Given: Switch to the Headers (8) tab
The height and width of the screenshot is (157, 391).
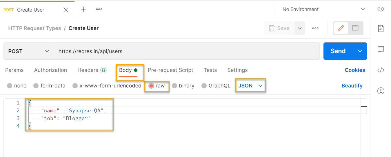Looking at the screenshot, I should tap(92, 70).
